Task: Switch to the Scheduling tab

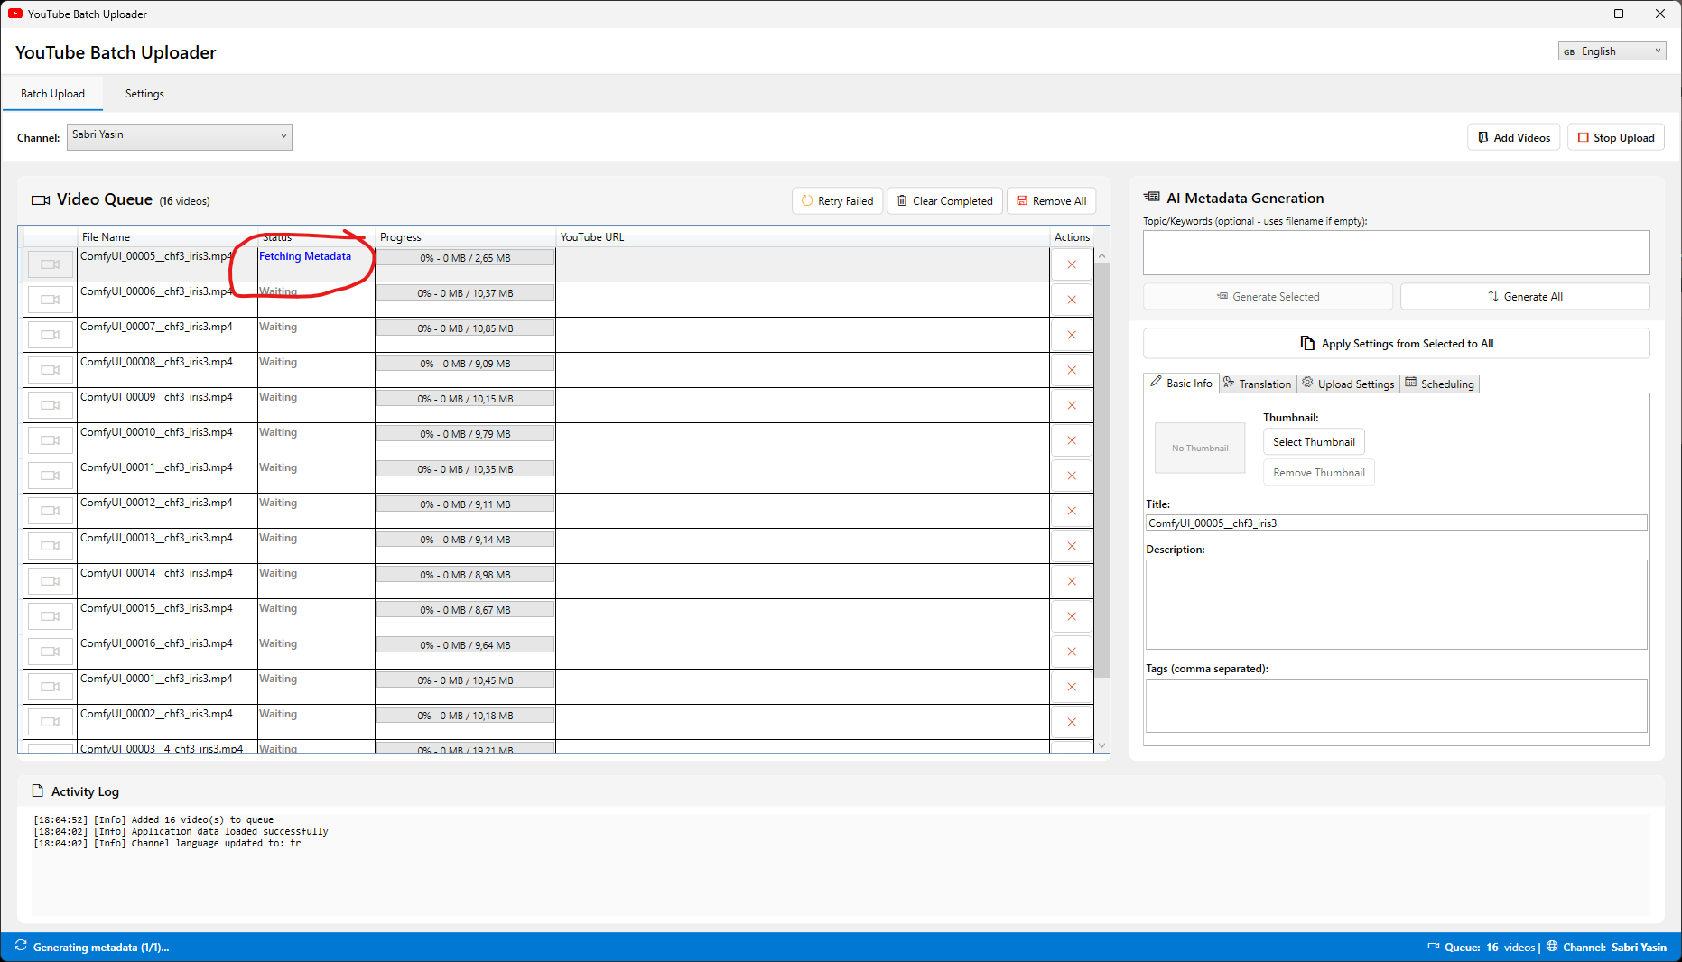Action: tap(1440, 384)
